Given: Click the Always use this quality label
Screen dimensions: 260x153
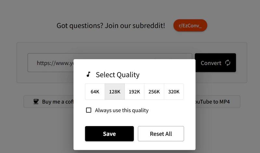Looking at the screenshot, I should (122, 110).
